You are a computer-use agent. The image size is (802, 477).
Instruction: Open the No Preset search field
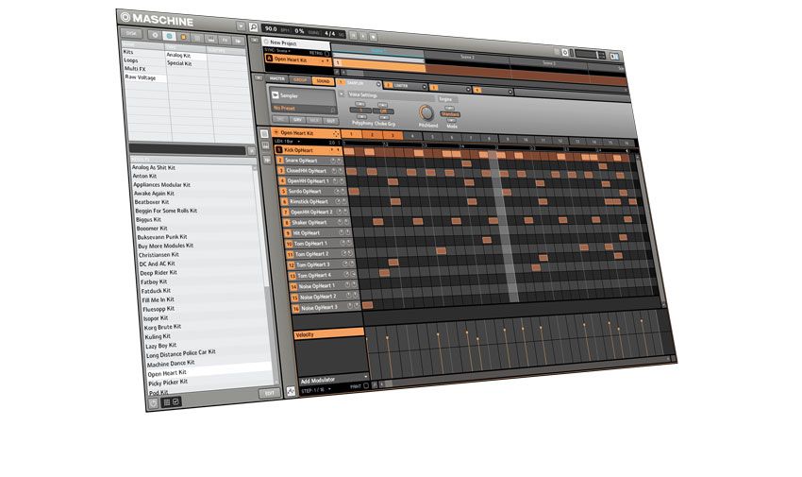303,109
